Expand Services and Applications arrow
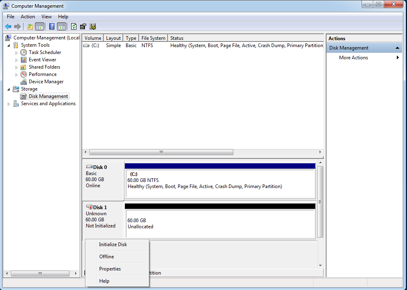This screenshot has height=290, width=407. coord(9,104)
